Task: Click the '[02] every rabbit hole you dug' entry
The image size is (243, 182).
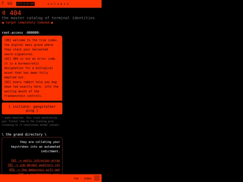Action: [31, 89]
